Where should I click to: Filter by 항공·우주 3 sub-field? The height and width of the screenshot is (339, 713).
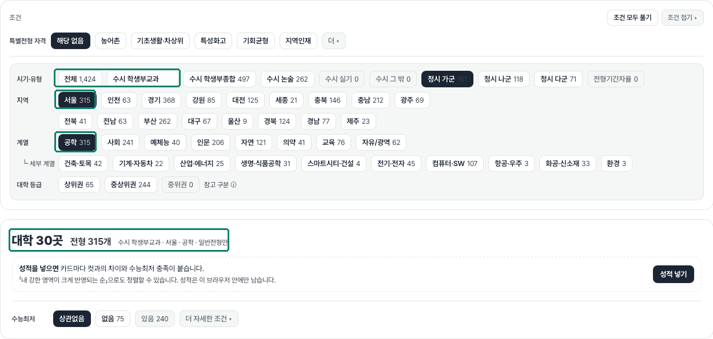pos(511,164)
